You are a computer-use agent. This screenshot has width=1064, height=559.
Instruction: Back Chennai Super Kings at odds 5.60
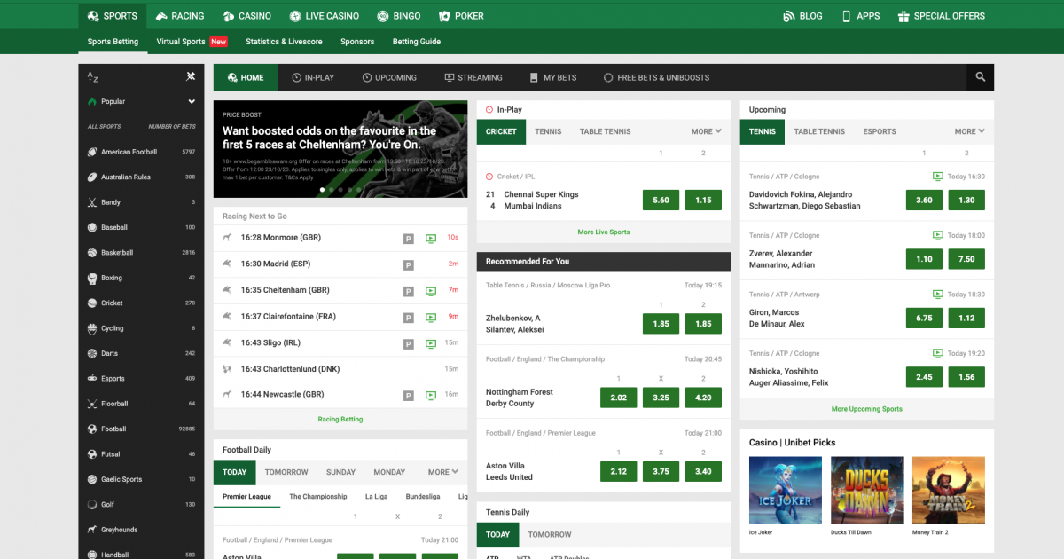(661, 200)
